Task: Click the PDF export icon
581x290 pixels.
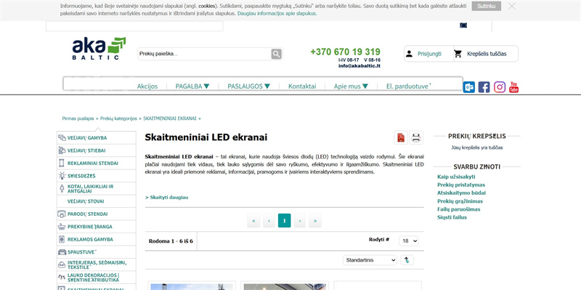Action: [401, 137]
